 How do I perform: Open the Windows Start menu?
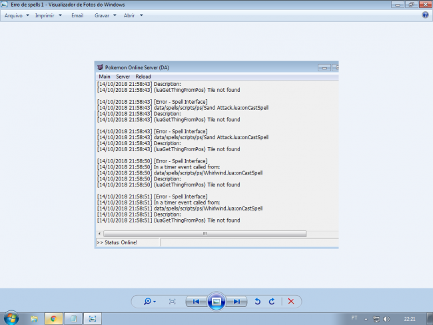pos(11,318)
